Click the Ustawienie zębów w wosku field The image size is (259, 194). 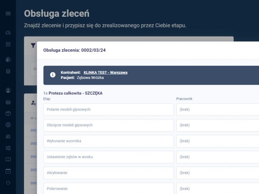pos(108,157)
